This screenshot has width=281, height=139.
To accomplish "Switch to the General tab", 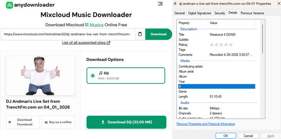I will coord(180,13).
